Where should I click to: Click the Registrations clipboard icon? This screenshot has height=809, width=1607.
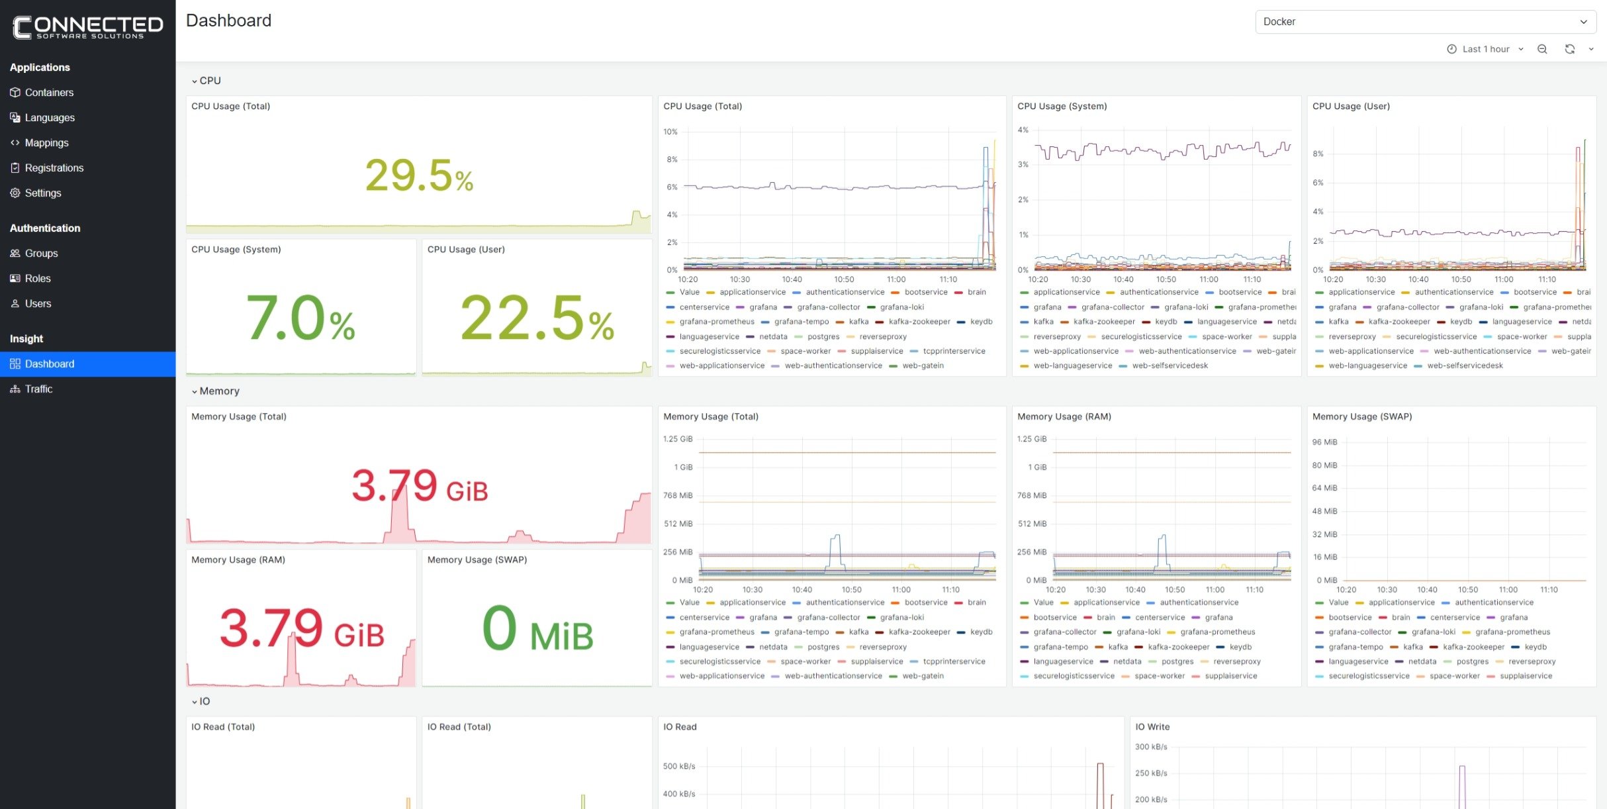pos(15,168)
